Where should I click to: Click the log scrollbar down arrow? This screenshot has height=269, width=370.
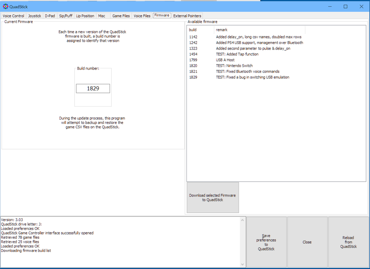pyautogui.click(x=243, y=264)
